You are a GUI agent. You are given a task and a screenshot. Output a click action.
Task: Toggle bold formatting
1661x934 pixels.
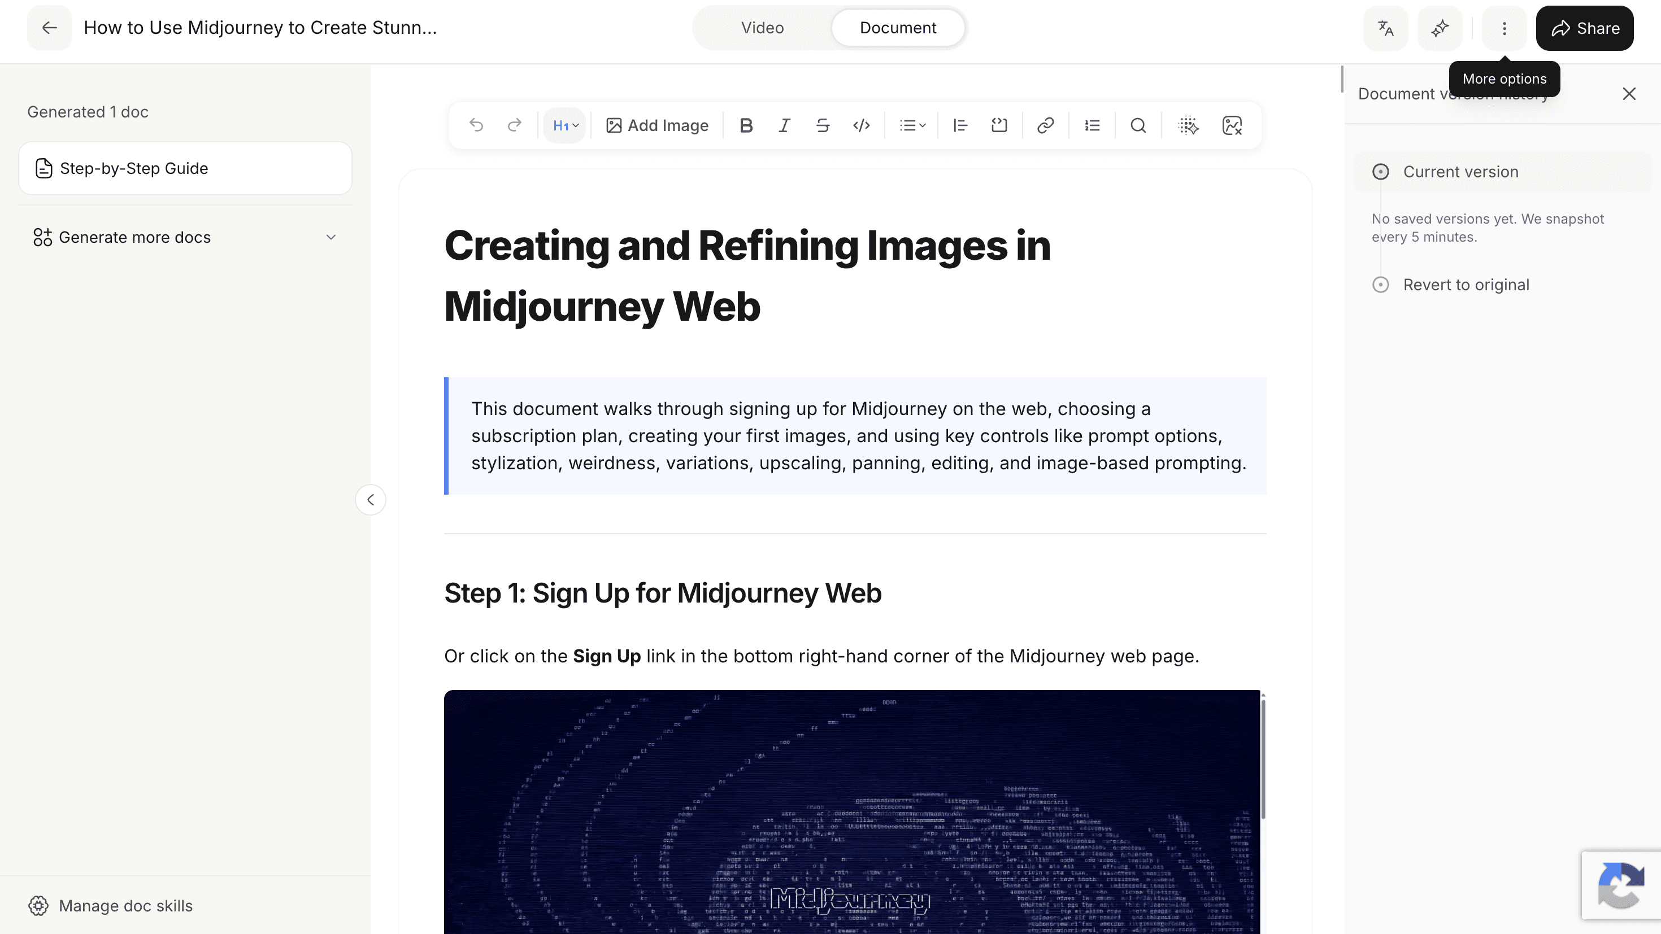coord(746,125)
